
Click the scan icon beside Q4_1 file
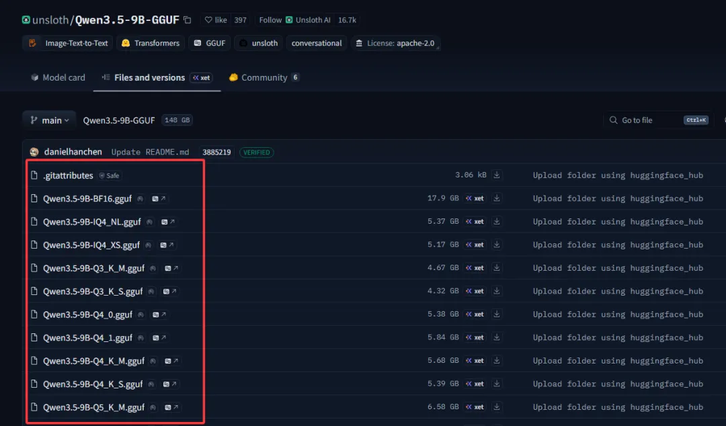pyautogui.click(x=140, y=337)
